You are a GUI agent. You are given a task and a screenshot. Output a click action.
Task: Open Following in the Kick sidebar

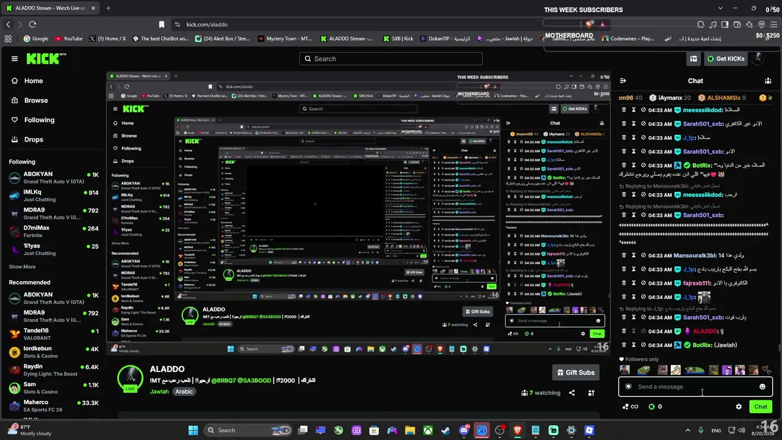[33, 120]
